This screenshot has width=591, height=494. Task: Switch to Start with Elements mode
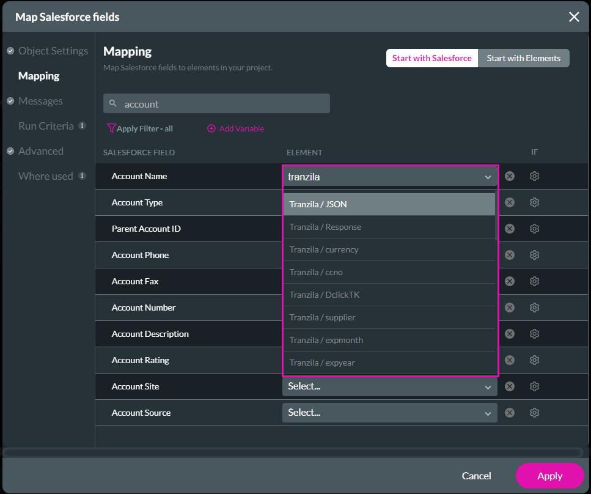tap(523, 58)
